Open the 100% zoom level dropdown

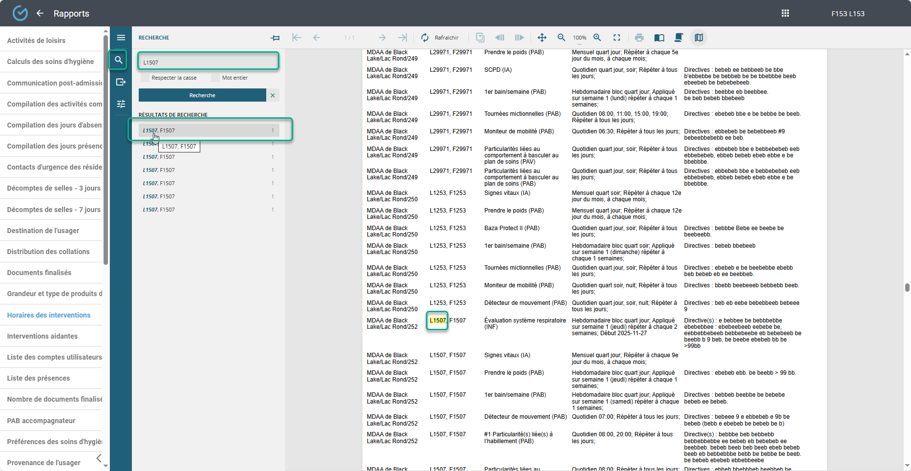point(579,38)
